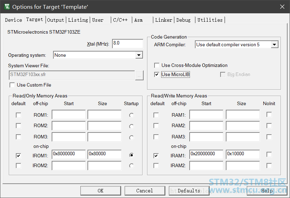Click the ROM1 Size field
Screen dimensions: 290x198
coord(105,115)
